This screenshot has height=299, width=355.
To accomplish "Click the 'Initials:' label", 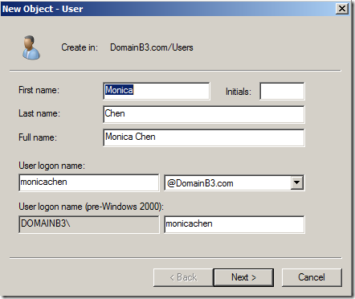I will (x=239, y=92).
